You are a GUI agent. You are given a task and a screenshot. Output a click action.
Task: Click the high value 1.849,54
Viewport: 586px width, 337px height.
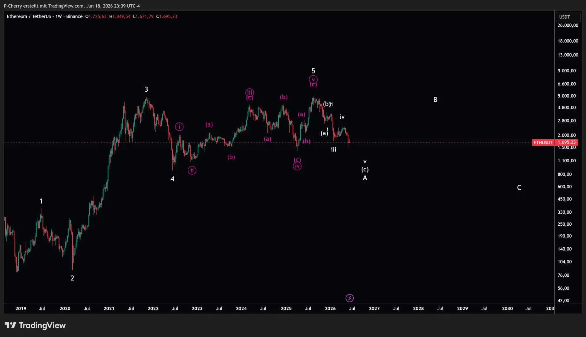pos(121,16)
